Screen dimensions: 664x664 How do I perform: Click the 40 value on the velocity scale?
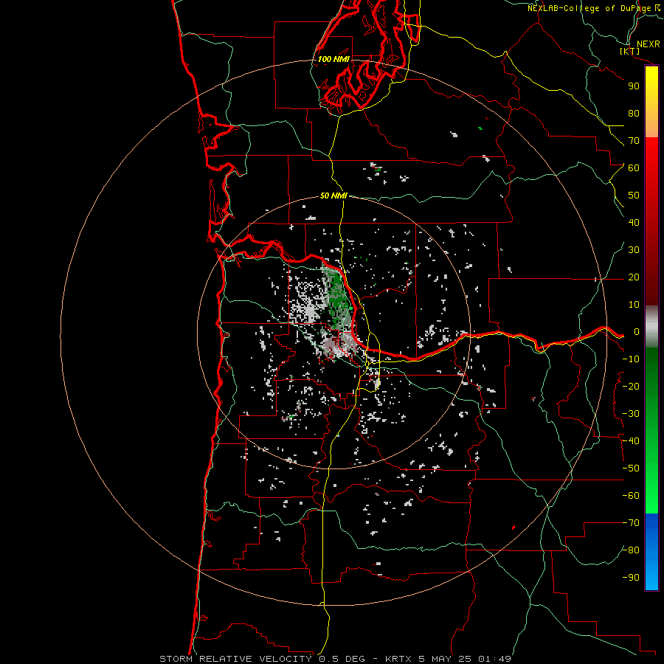[x=634, y=223]
